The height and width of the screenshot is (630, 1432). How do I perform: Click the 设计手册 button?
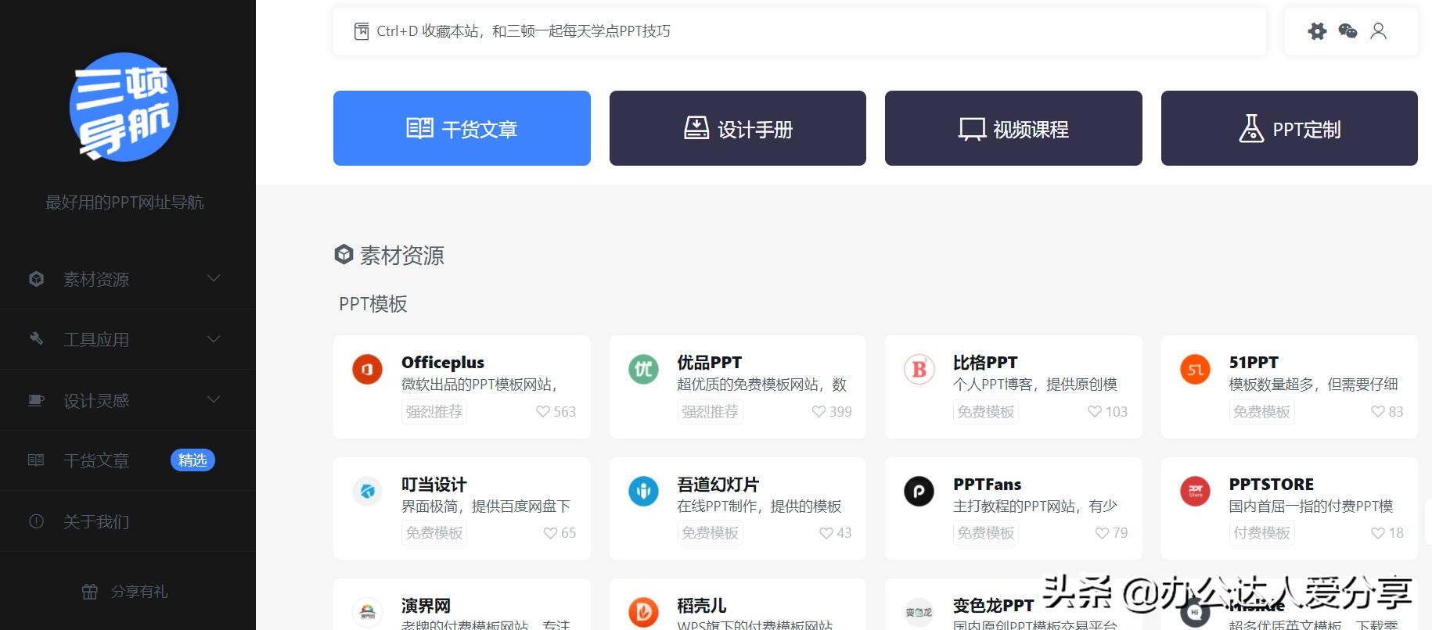click(738, 128)
